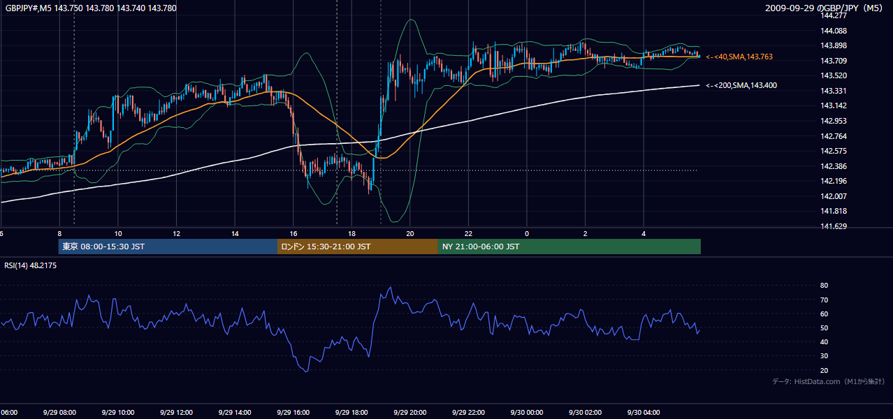Image resolution: width=893 pixels, height=419 pixels.
Task: Click the 9/30 00:00 bottom time label
Action: (526, 413)
